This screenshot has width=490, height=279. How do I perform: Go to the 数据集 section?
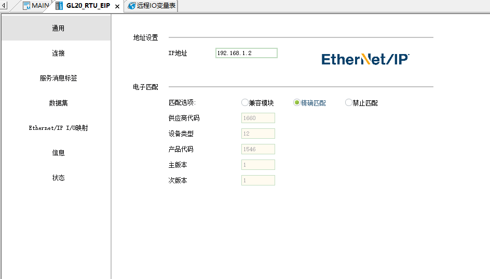point(58,103)
